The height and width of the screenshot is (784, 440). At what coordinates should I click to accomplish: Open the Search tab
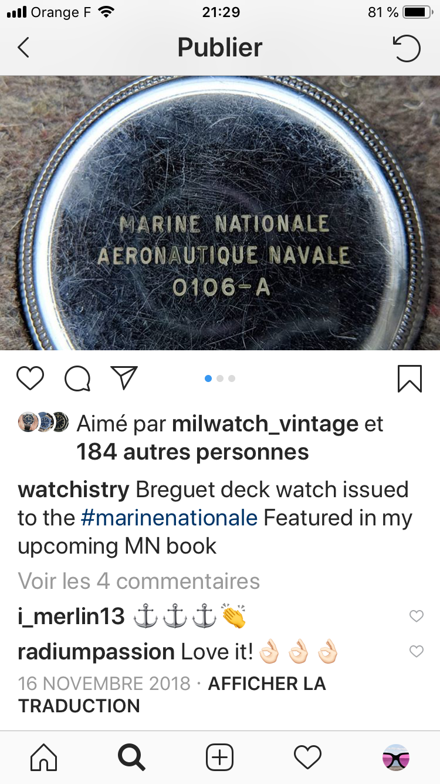(x=132, y=758)
